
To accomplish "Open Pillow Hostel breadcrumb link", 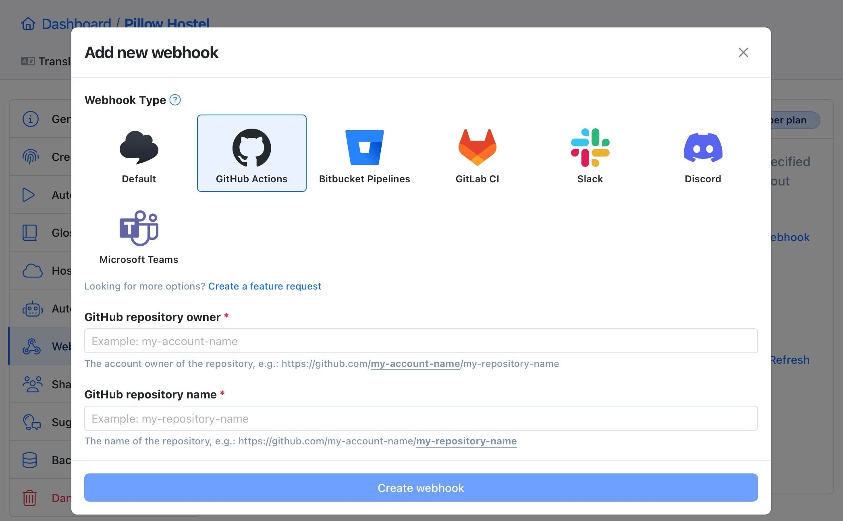I will 167,23.
